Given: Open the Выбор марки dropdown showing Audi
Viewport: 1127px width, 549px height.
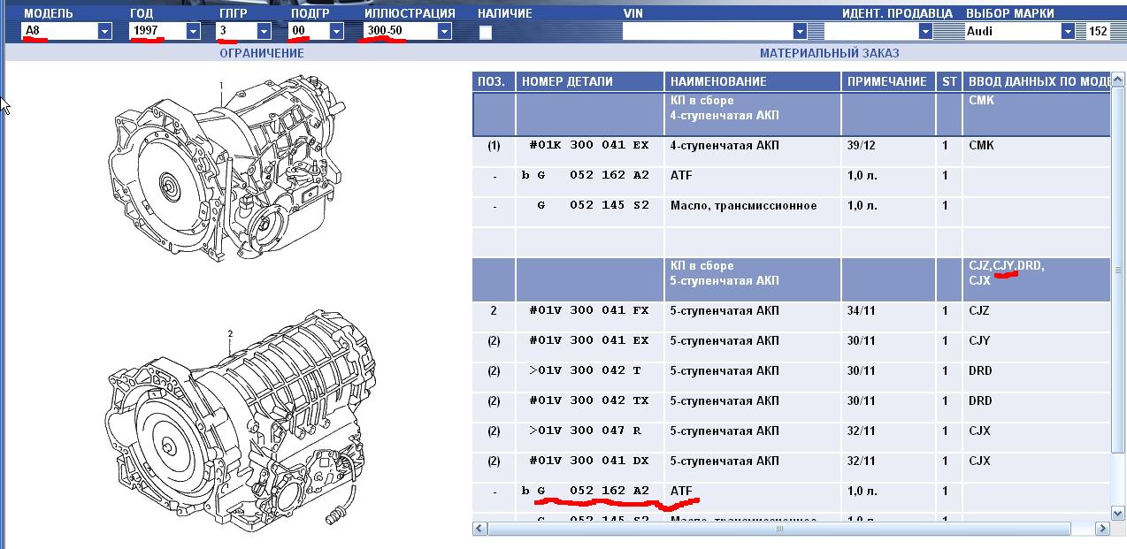Looking at the screenshot, I should [1068, 31].
